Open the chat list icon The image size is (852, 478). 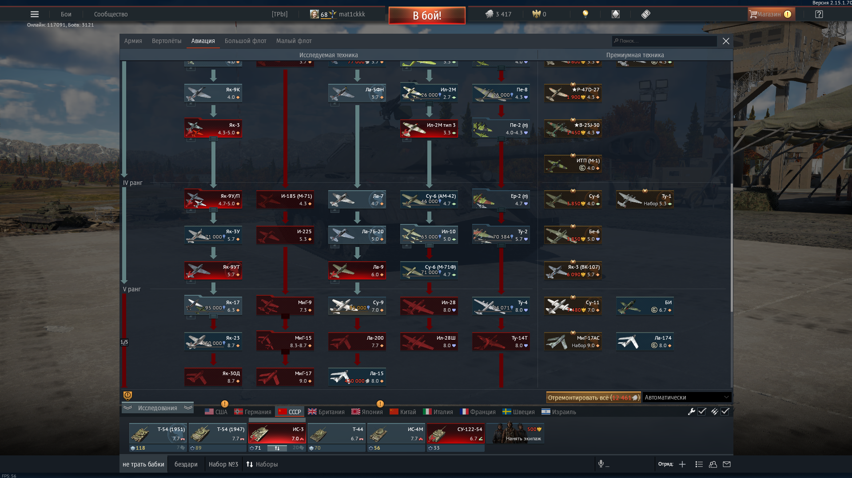pyautogui.click(x=699, y=464)
